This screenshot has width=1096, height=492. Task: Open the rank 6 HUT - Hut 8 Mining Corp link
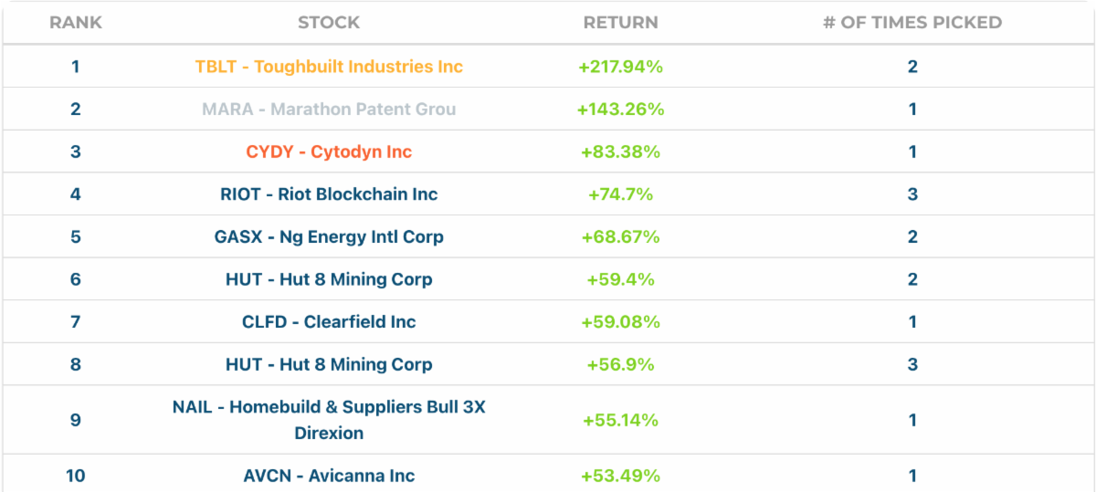pos(329,279)
